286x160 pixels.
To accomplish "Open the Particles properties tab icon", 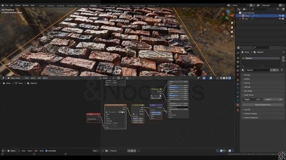I will pos(238,88).
